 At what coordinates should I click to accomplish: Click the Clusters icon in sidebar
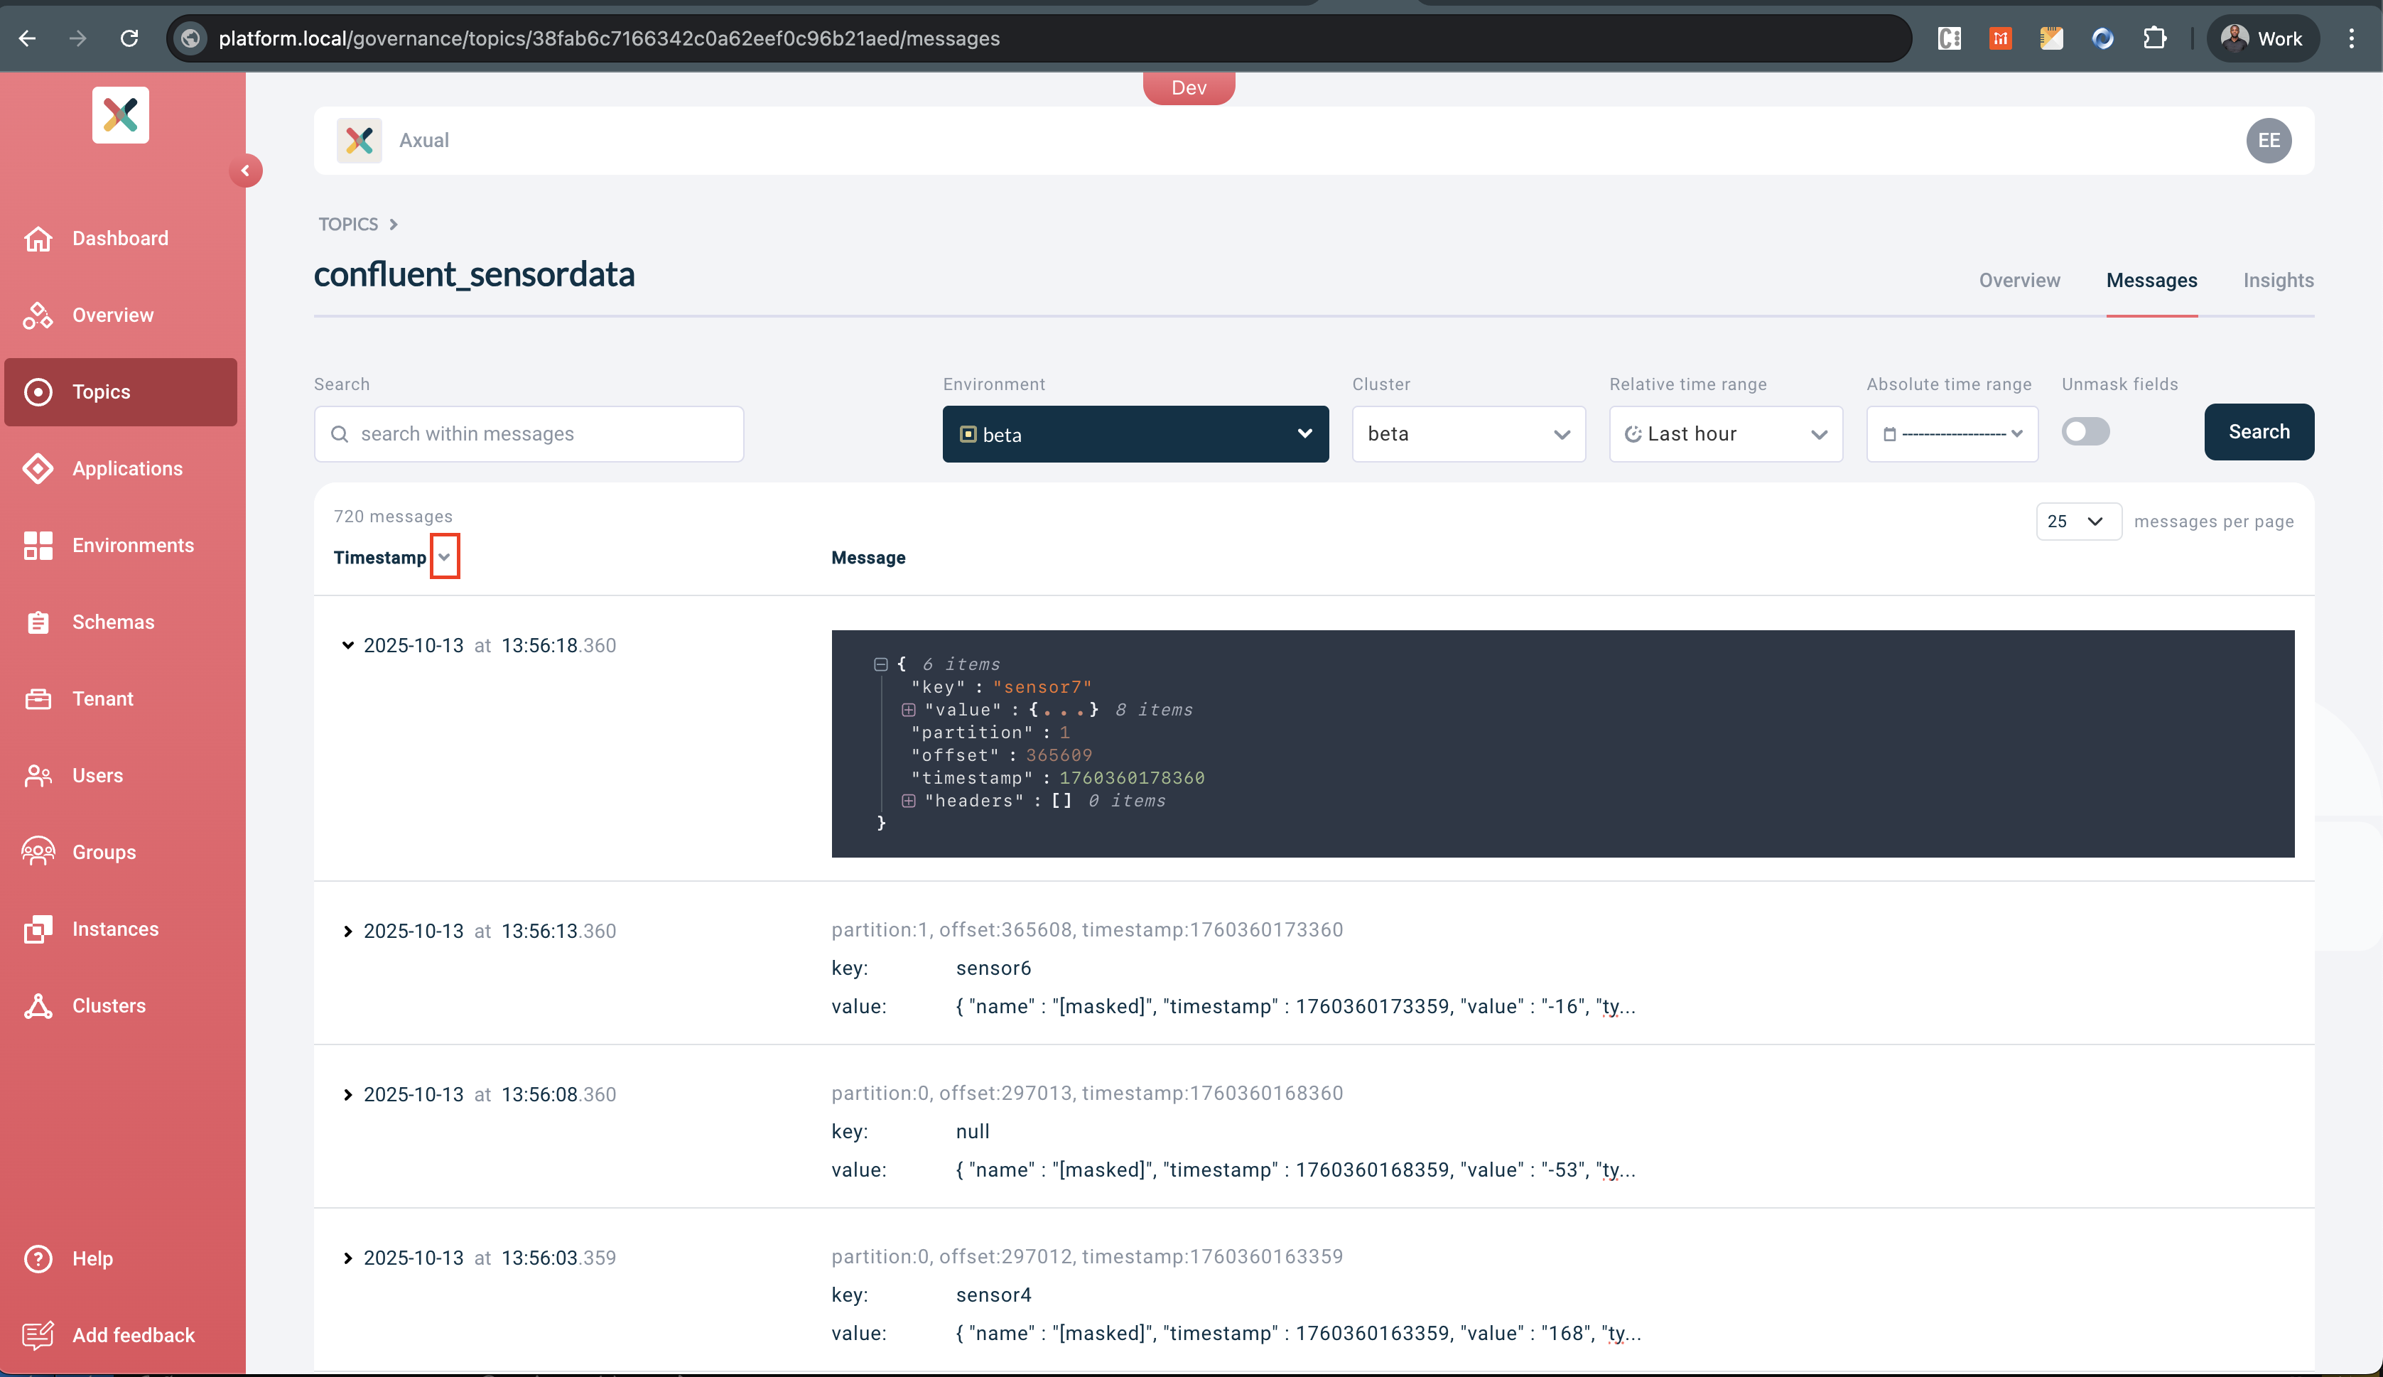(x=38, y=1006)
